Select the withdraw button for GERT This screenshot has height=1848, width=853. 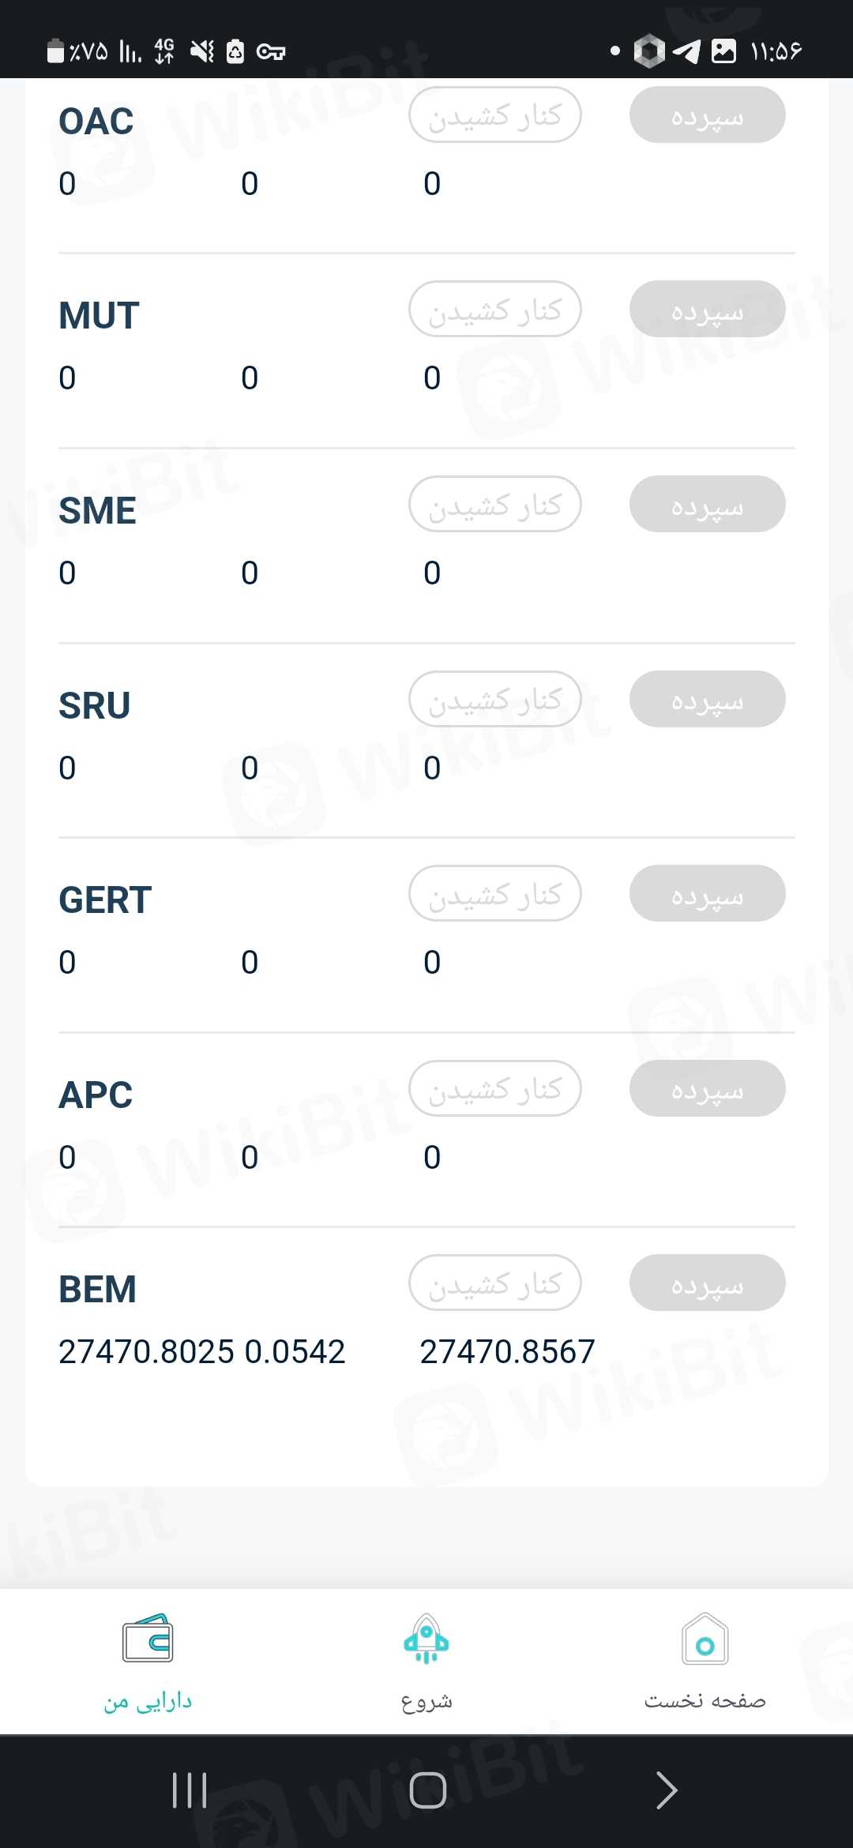495,894
